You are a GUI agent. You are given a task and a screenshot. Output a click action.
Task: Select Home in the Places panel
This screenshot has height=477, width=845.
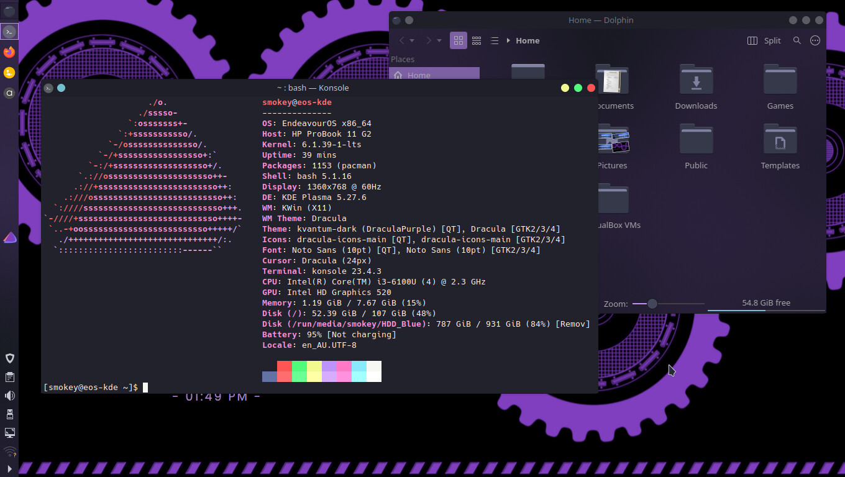434,75
